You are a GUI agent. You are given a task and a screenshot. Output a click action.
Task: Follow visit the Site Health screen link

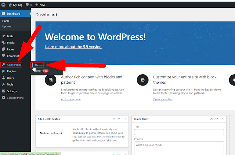click(107, 137)
